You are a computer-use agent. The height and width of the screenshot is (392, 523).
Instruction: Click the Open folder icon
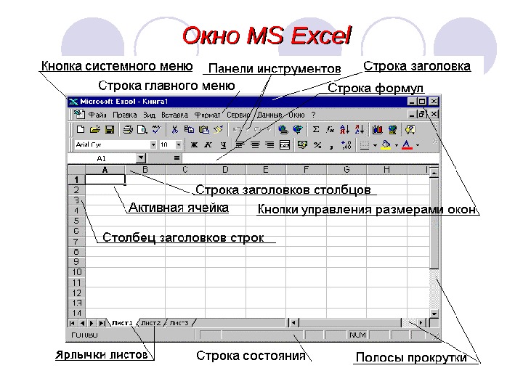95,129
